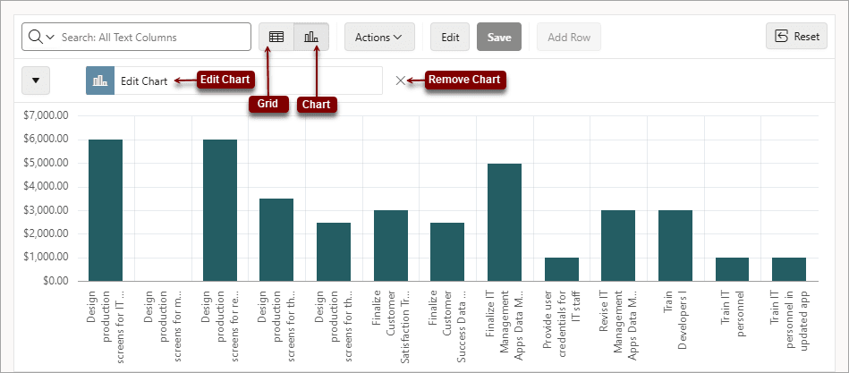Click the Edit button
The height and width of the screenshot is (373, 849).
click(x=450, y=37)
